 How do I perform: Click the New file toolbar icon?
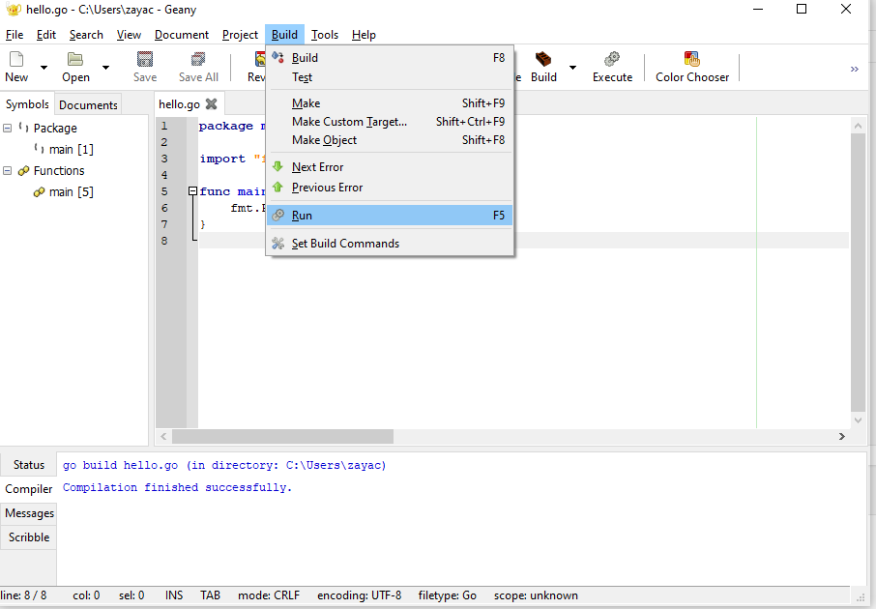pos(16,59)
